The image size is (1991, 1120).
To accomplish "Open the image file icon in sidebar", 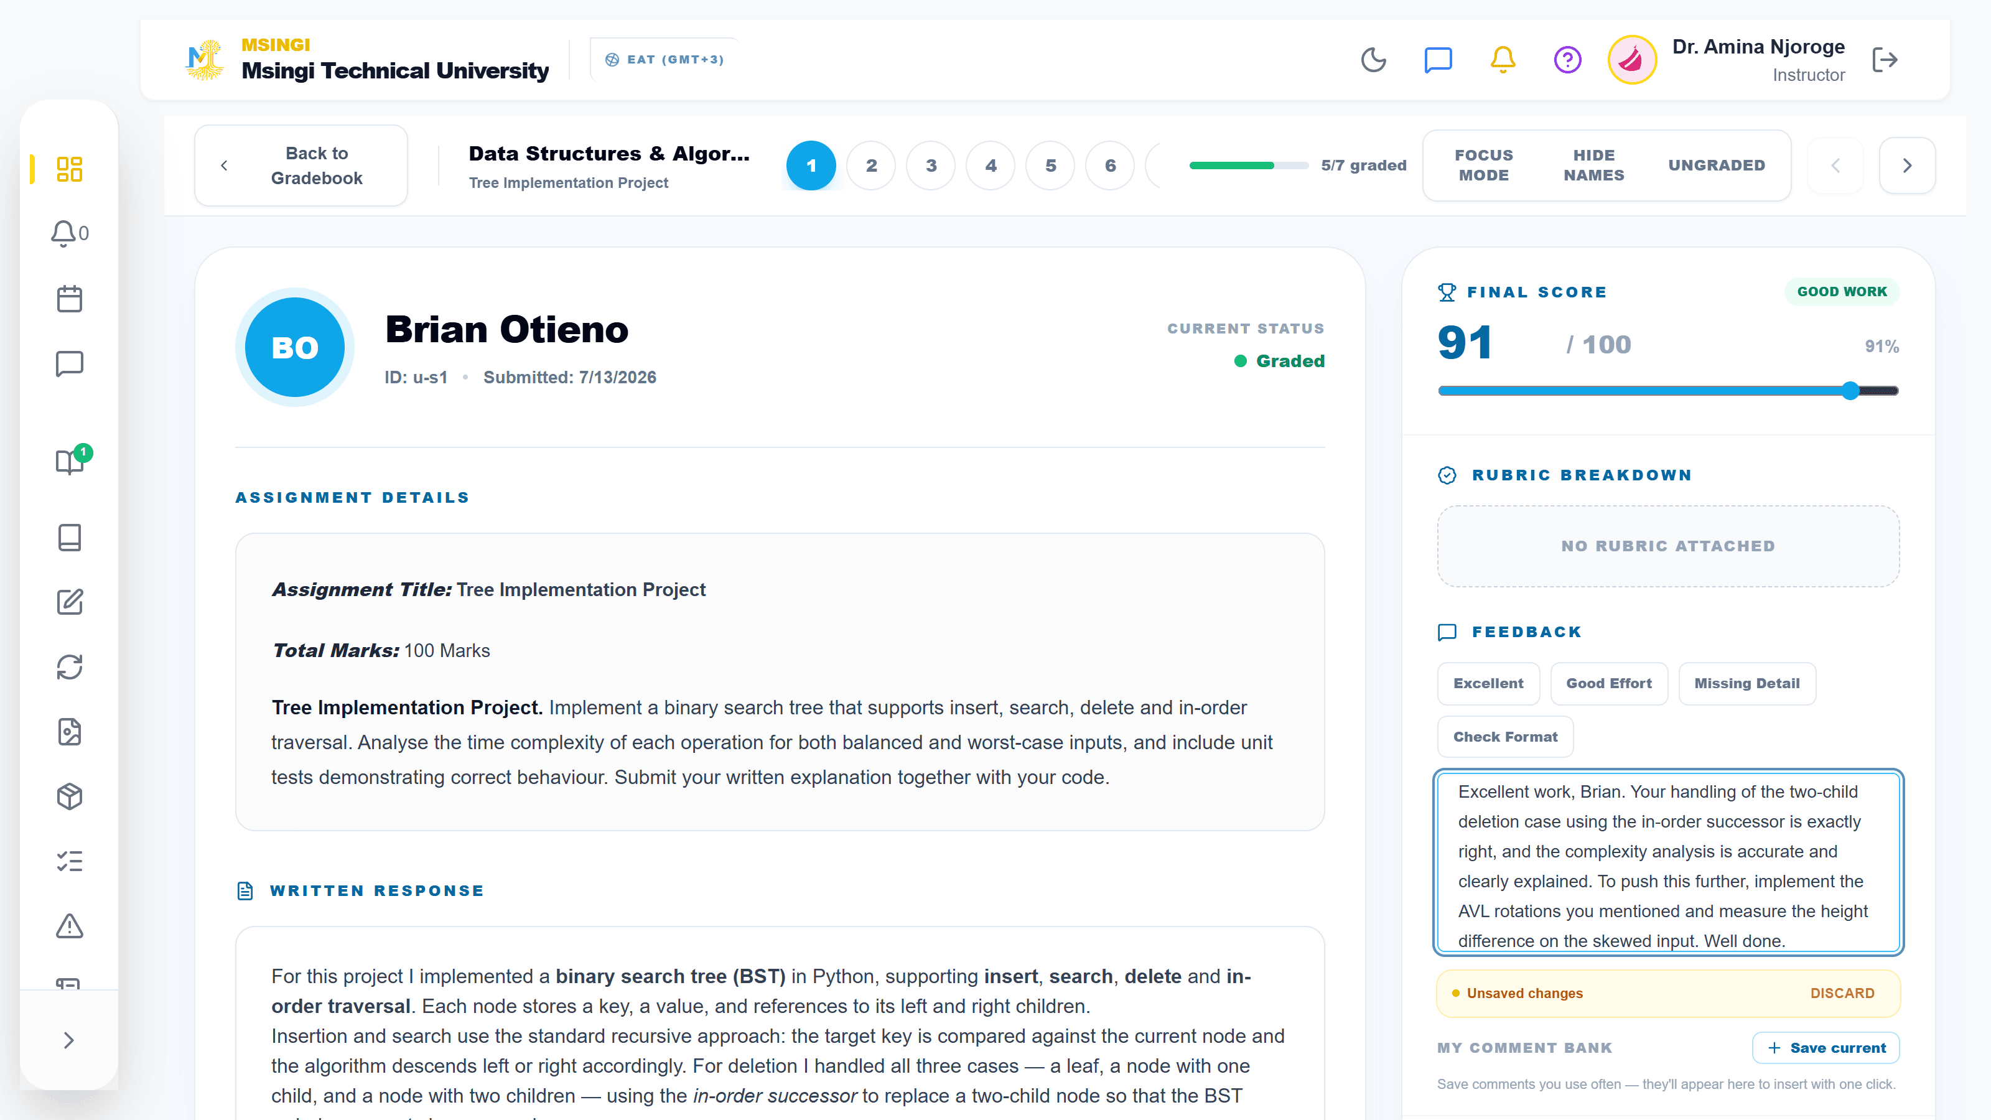I will (70, 732).
